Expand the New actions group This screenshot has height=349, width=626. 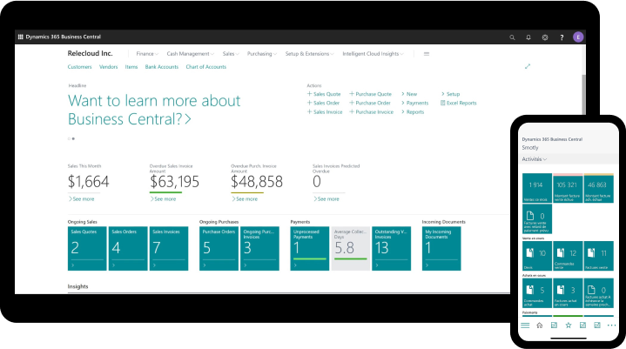pos(409,94)
